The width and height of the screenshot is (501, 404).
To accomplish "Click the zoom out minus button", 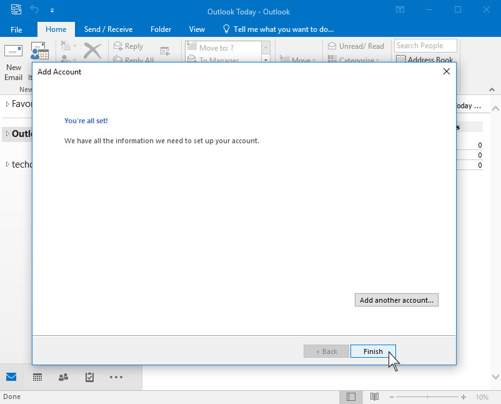I will pos(392,397).
